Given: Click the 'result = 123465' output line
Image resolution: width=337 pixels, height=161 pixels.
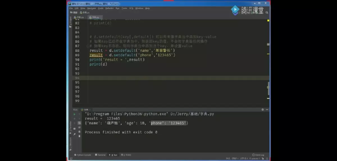Looking at the screenshot, I should click(x=102, y=119).
